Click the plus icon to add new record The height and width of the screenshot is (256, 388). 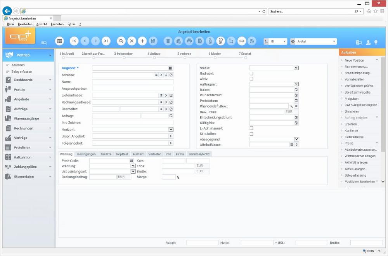click(x=142, y=41)
